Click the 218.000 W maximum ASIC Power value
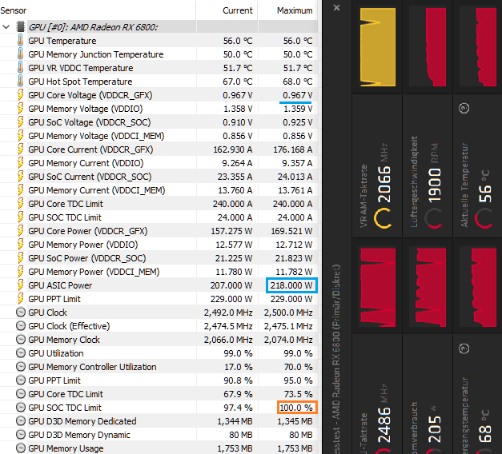 (291, 285)
